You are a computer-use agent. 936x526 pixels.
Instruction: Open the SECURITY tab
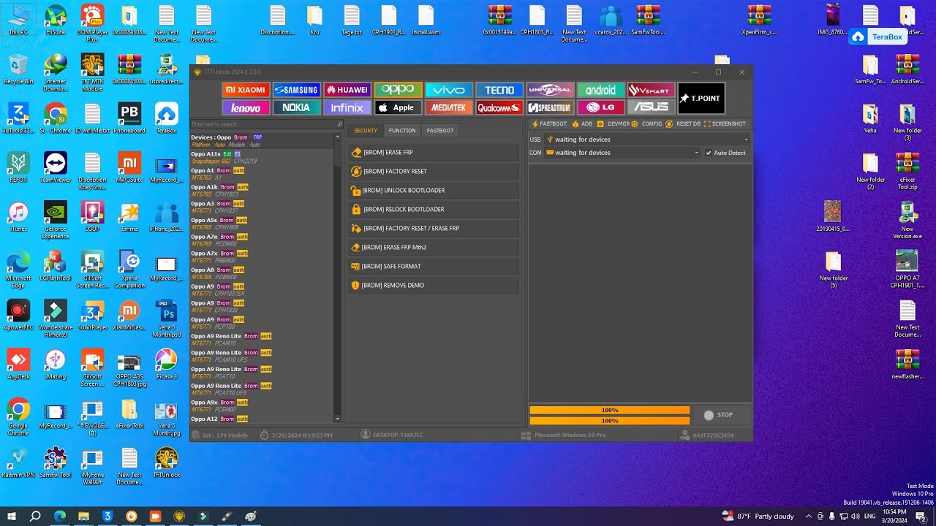pos(366,130)
